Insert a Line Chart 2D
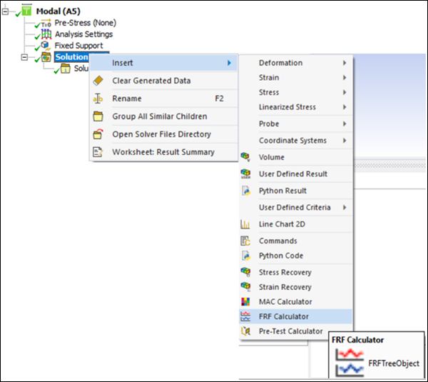 pos(296,224)
